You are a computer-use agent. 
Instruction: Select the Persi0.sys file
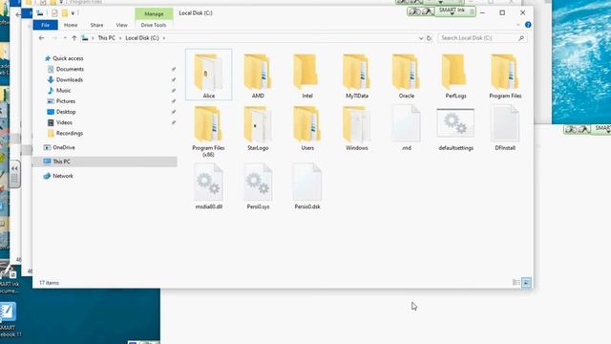click(x=258, y=186)
